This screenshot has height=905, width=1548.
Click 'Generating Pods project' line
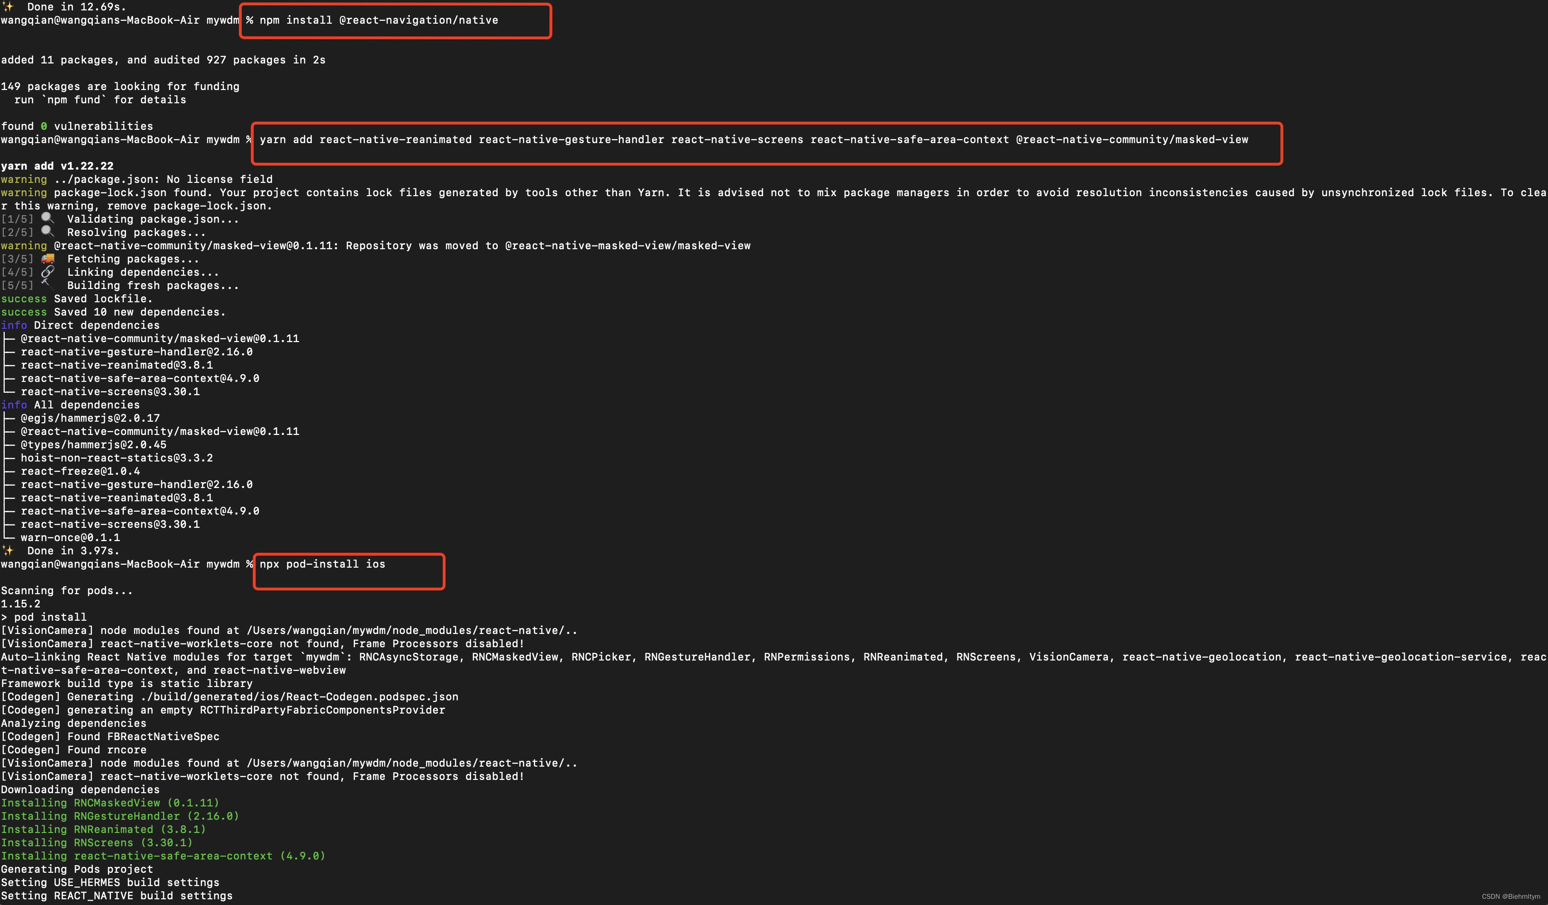(x=77, y=869)
